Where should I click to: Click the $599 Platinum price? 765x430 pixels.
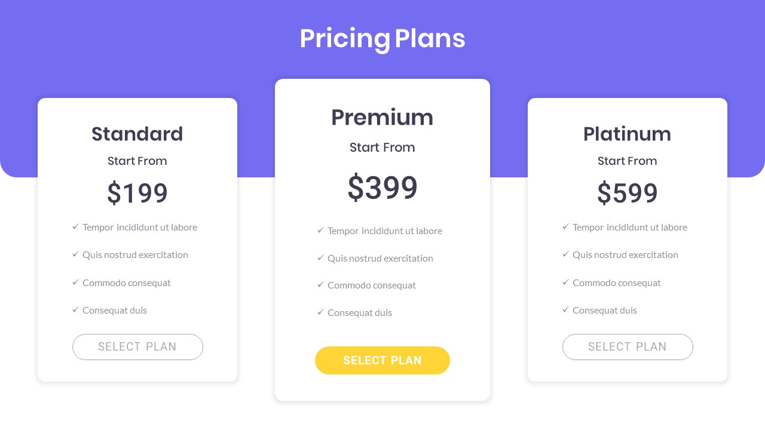click(x=628, y=193)
